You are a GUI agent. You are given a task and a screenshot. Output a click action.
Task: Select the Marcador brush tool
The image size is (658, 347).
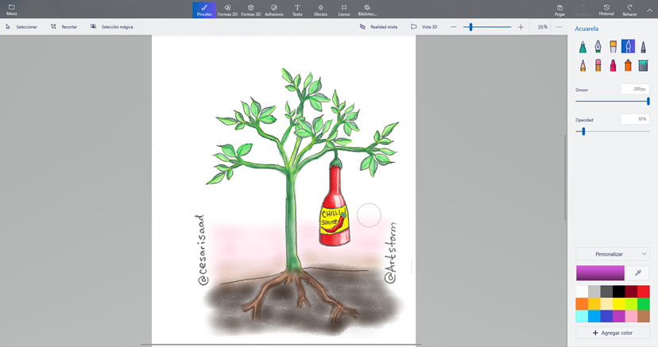pos(583,47)
